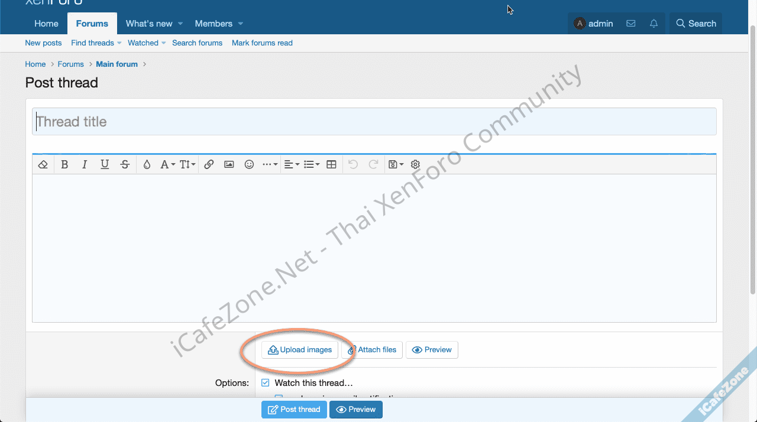Insert a table using table icon
This screenshot has height=422, width=757.
[331, 165]
